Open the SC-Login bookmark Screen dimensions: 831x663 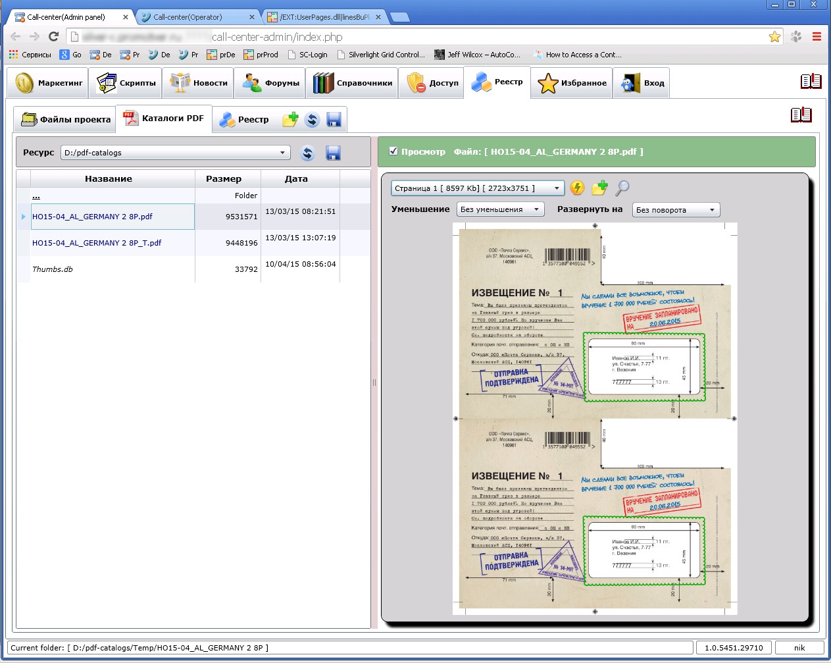(307, 55)
